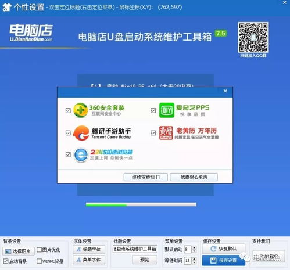Open the 菜单字体 font settings
The image size is (290, 270).
coord(89,260)
